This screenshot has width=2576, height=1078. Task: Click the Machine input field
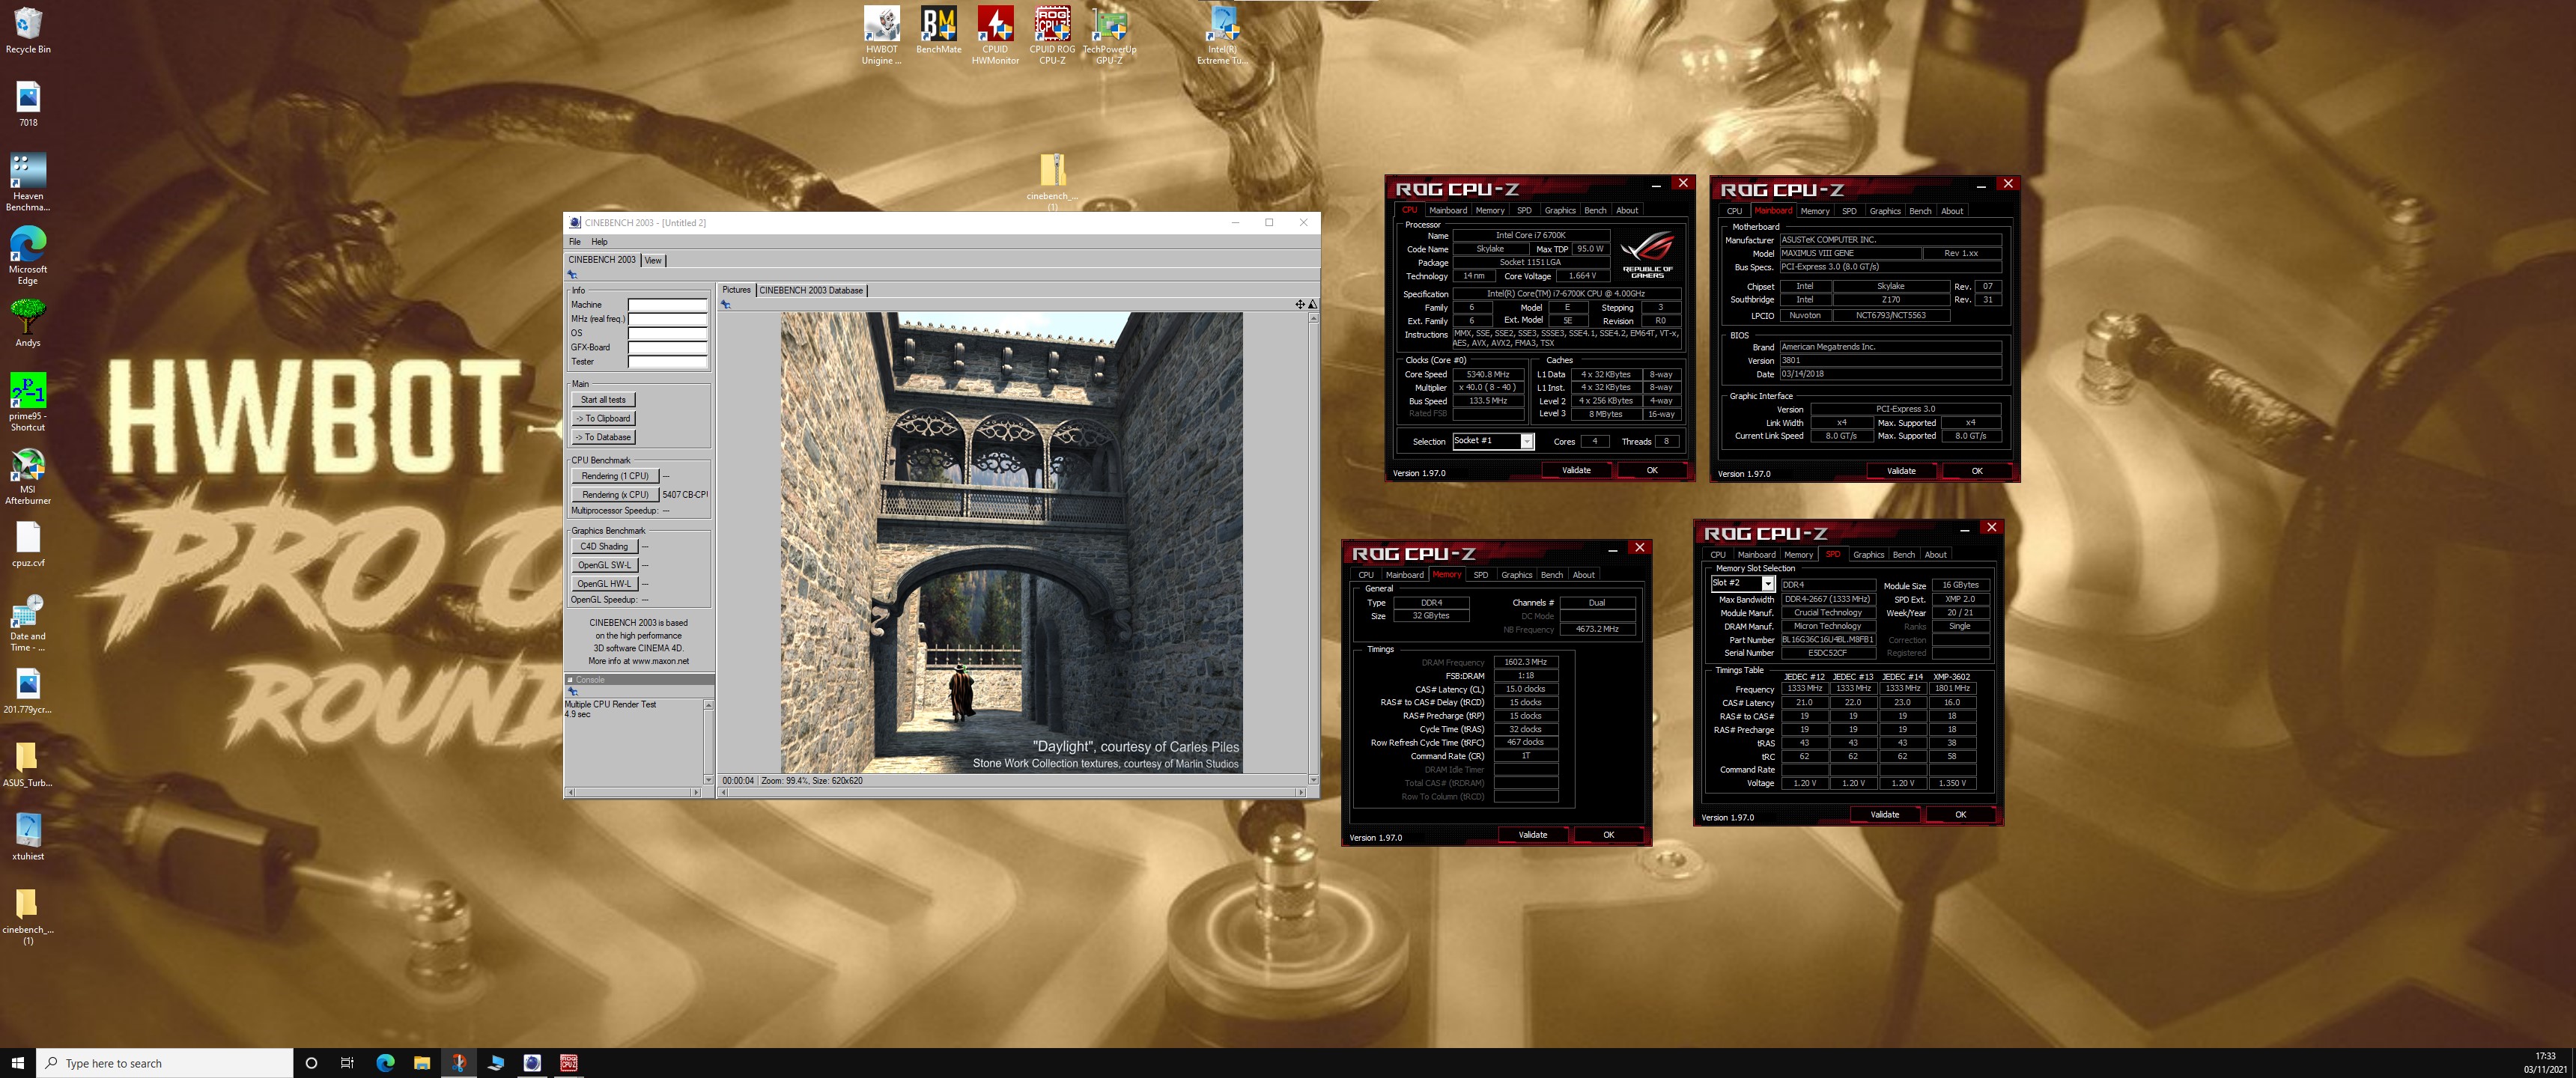667,304
